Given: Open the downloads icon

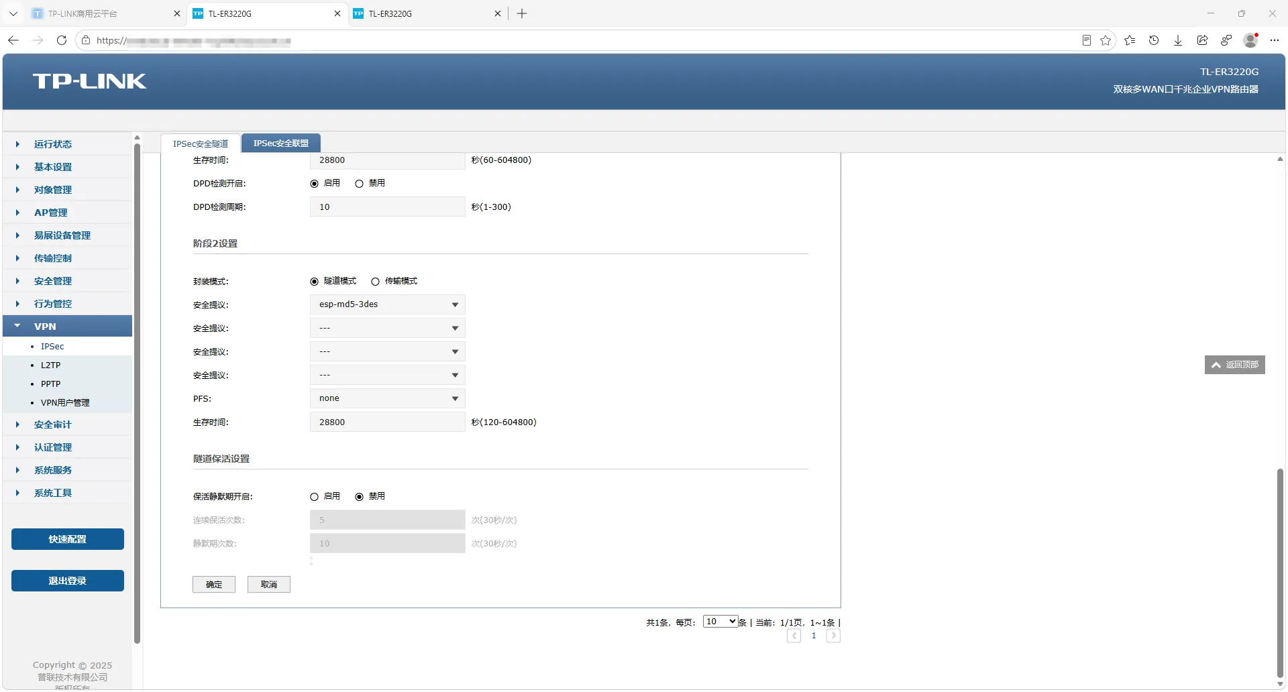Looking at the screenshot, I should coord(1178,40).
